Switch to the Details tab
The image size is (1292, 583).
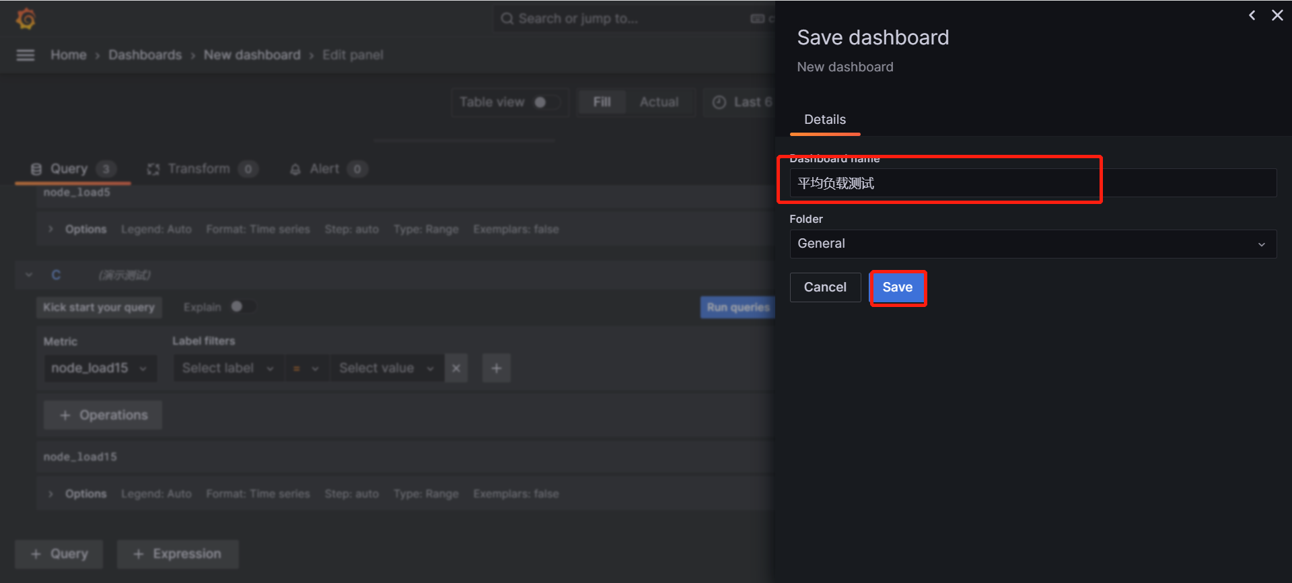[824, 120]
